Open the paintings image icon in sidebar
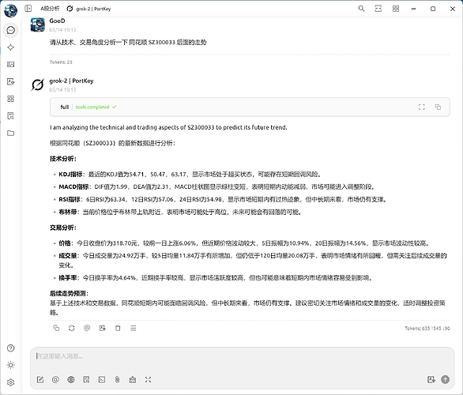The width and height of the screenshot is (463, 395). pos(10,64)
